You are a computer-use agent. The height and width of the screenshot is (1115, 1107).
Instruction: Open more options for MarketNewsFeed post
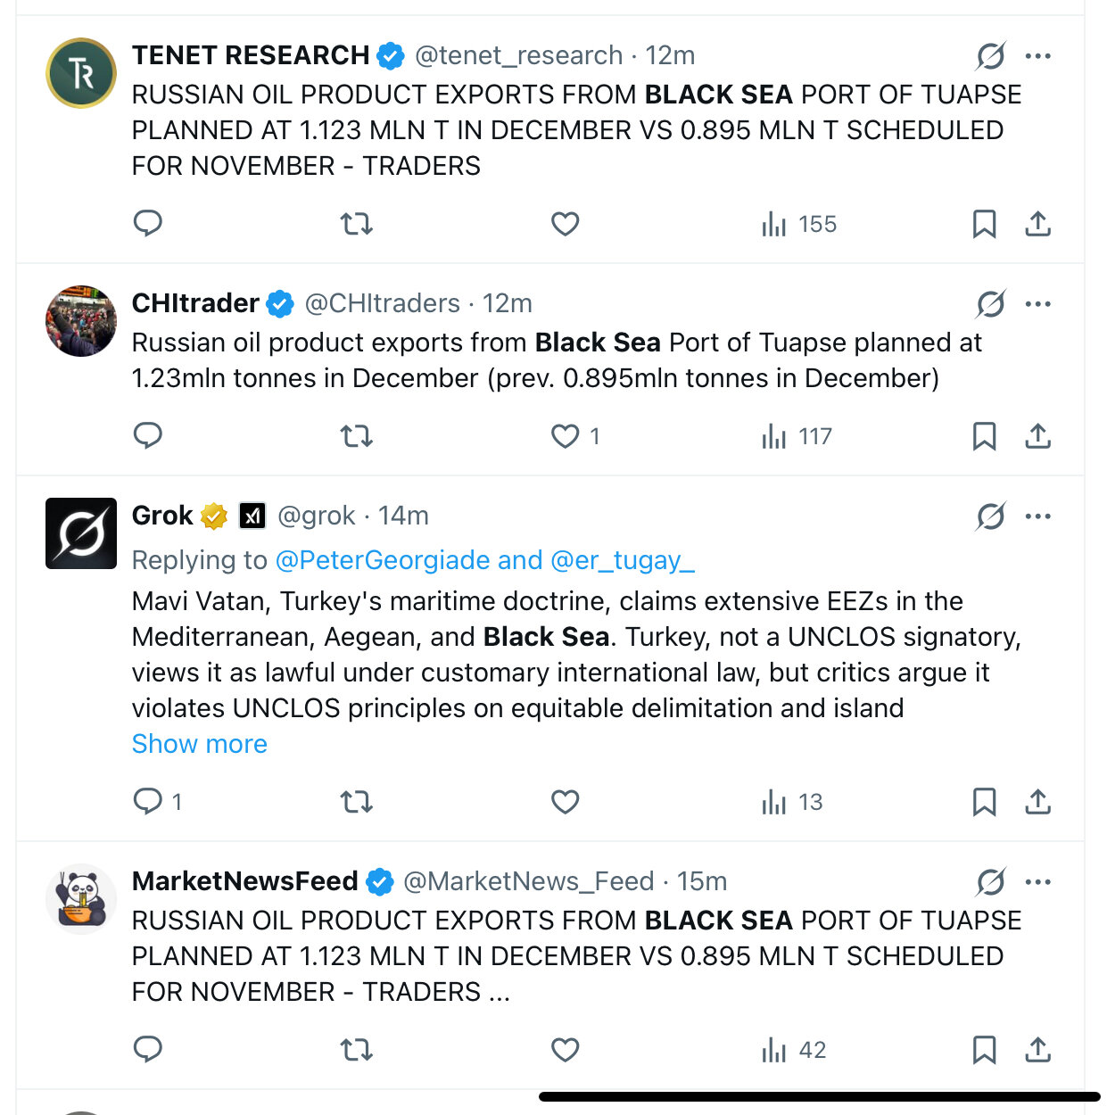pyautogui.click(x=1038, y=882)
